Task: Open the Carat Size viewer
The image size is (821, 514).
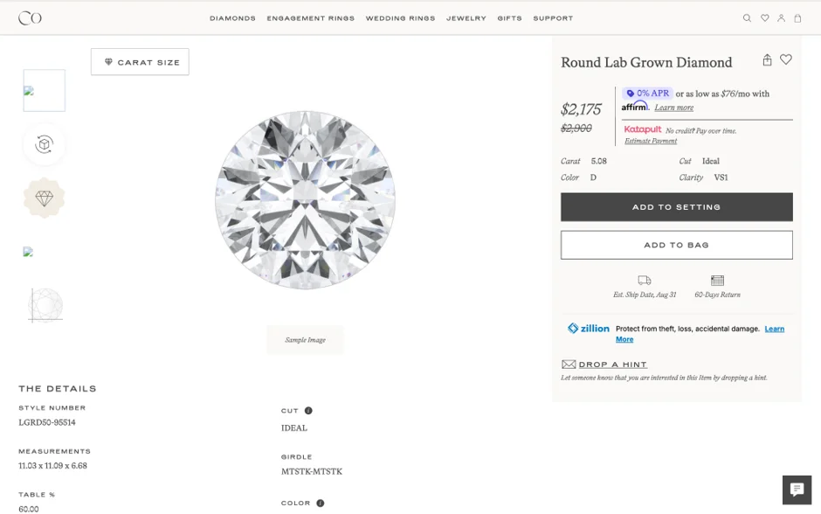Action: (x=140, y=62)
